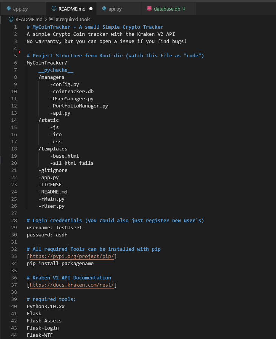
Task: Click the MyCoinTracker title heading line
Action: pyautogui.click(x=95, y=27)
